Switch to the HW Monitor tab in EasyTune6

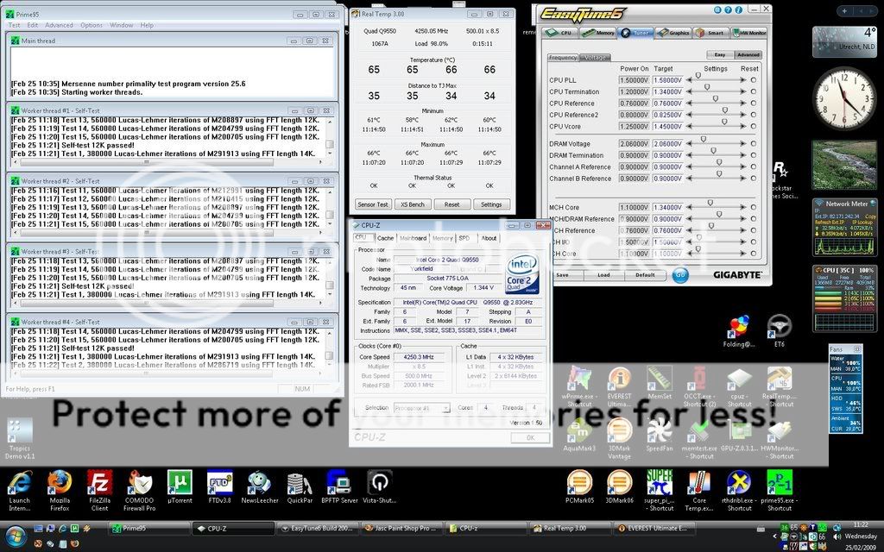coord(749,33)
